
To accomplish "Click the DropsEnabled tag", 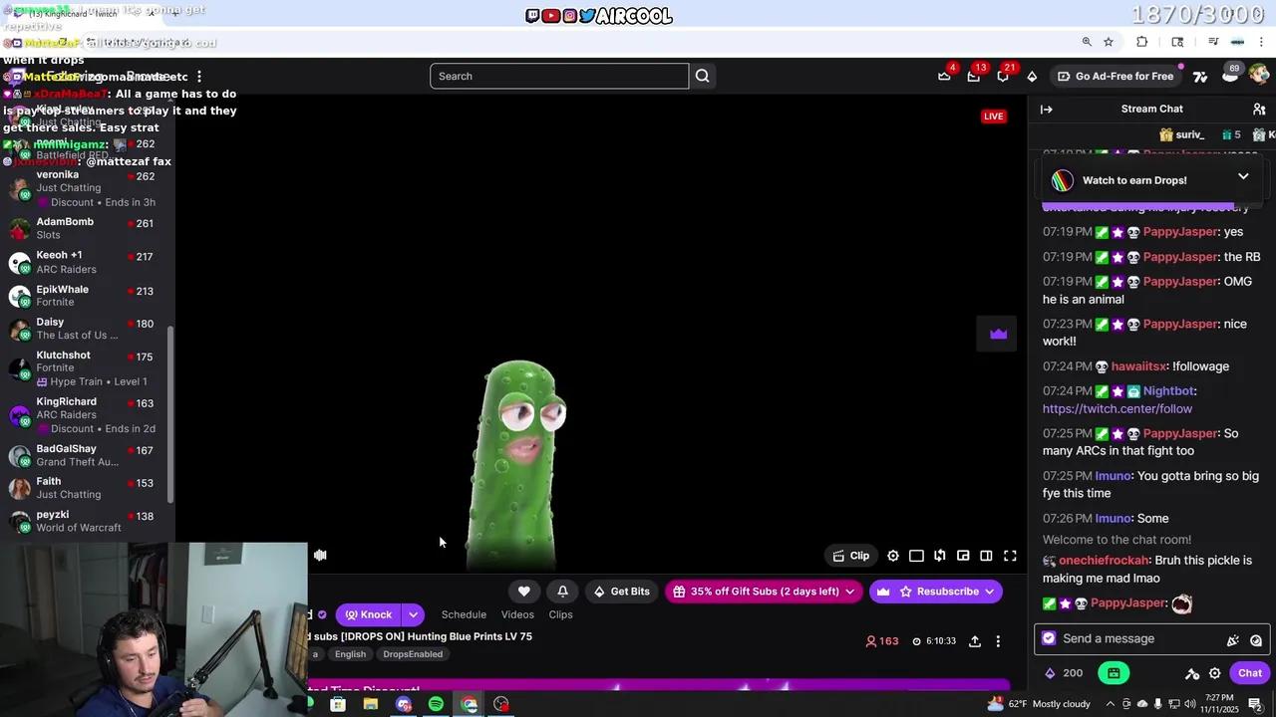I will click(413, 654).
